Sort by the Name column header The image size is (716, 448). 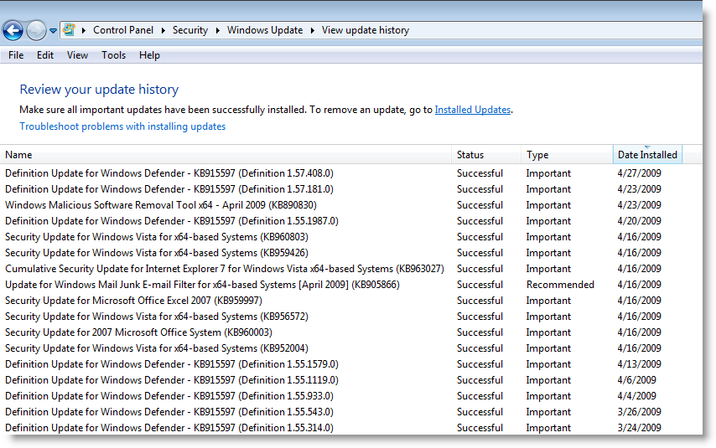tap(226, 155)
